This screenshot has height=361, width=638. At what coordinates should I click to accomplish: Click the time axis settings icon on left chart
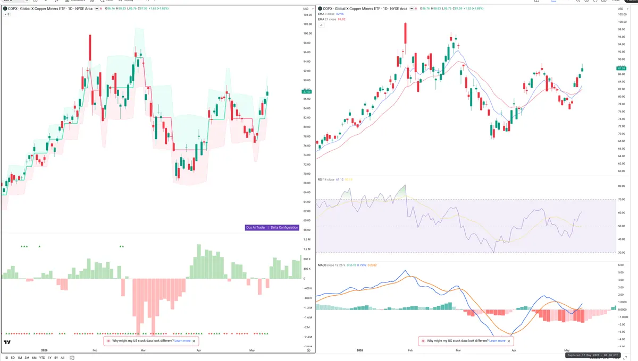click(x=308, y=350)
